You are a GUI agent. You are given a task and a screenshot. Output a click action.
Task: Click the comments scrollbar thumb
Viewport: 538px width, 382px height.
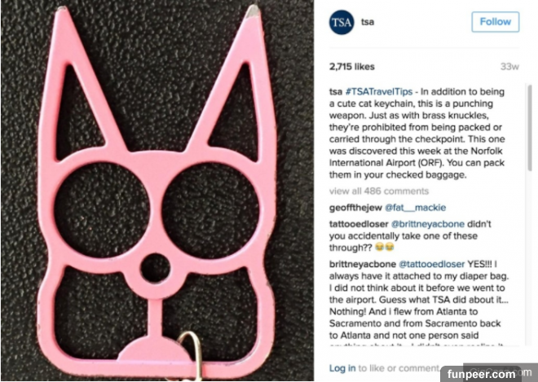[530, 128]
